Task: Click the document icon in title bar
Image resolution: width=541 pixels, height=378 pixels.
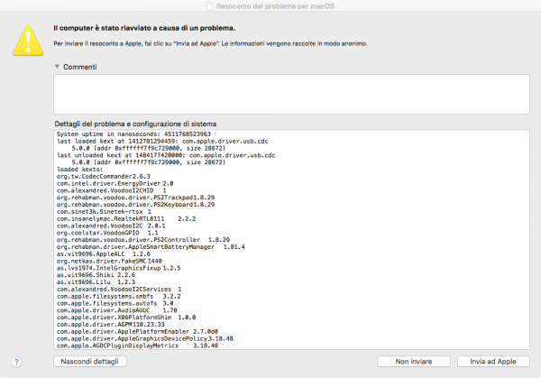Action: (210, 6)
